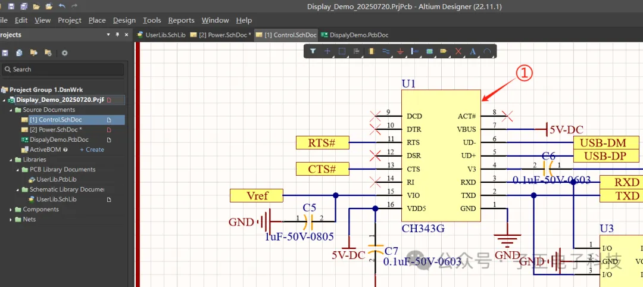Screen dimensions: 643x287
Task: Select UserLib.PcbLib in project tree
Action: tap(56, 179)
